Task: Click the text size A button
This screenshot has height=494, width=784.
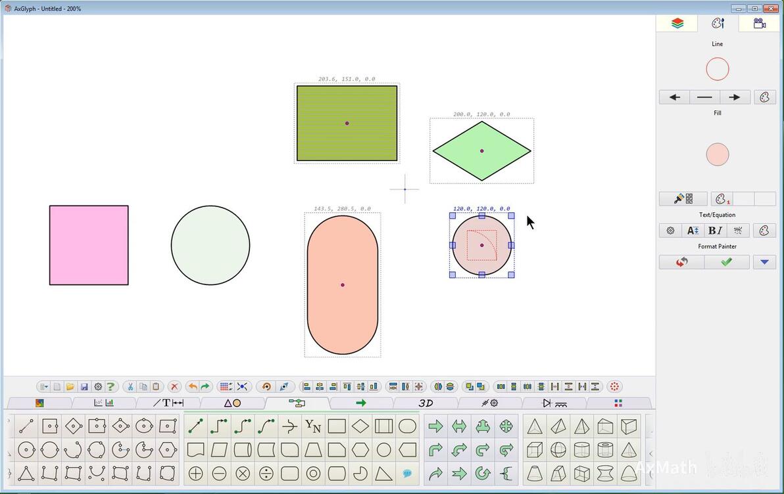Action: click(693, 231)
